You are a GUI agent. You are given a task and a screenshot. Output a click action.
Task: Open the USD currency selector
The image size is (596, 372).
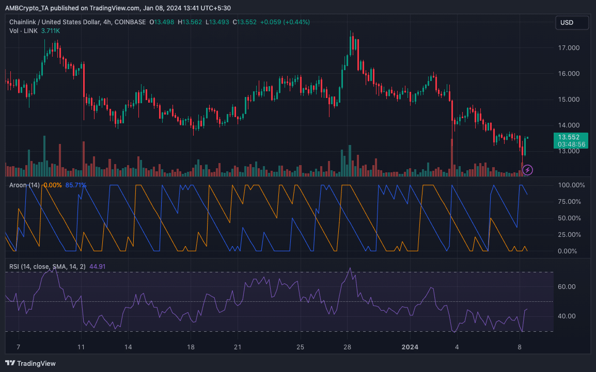pos(572,22)
